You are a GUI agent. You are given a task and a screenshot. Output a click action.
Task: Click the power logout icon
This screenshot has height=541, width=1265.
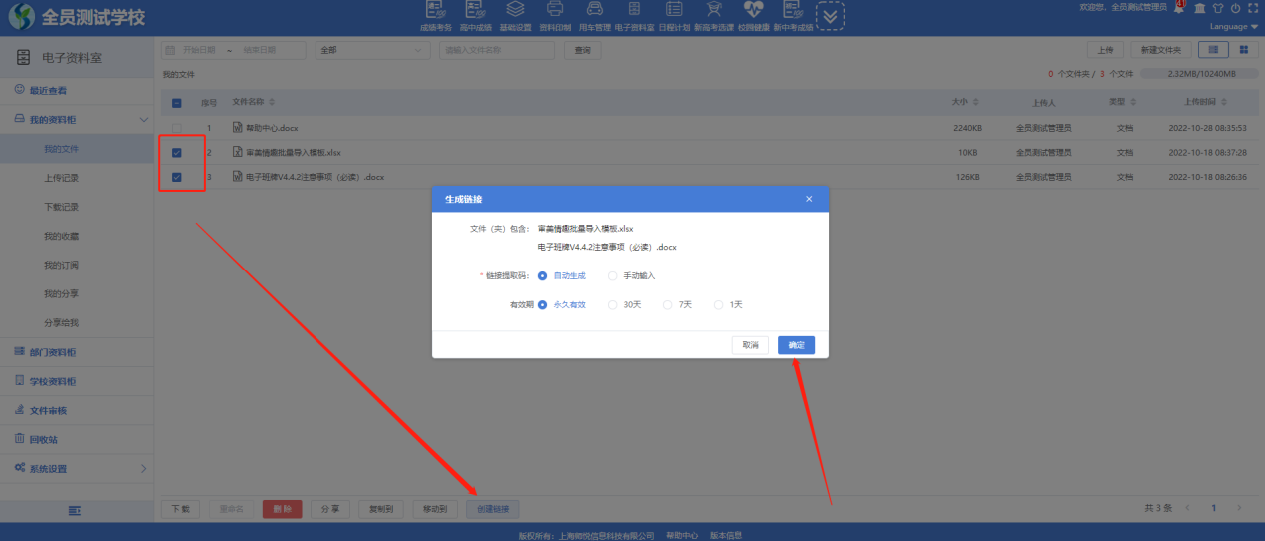coord(1235,8)
